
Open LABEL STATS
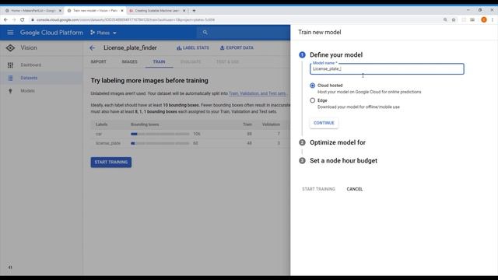[x=193, y=48]
